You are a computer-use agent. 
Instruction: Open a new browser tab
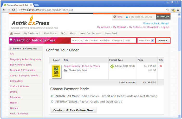(x=37, y=5)
